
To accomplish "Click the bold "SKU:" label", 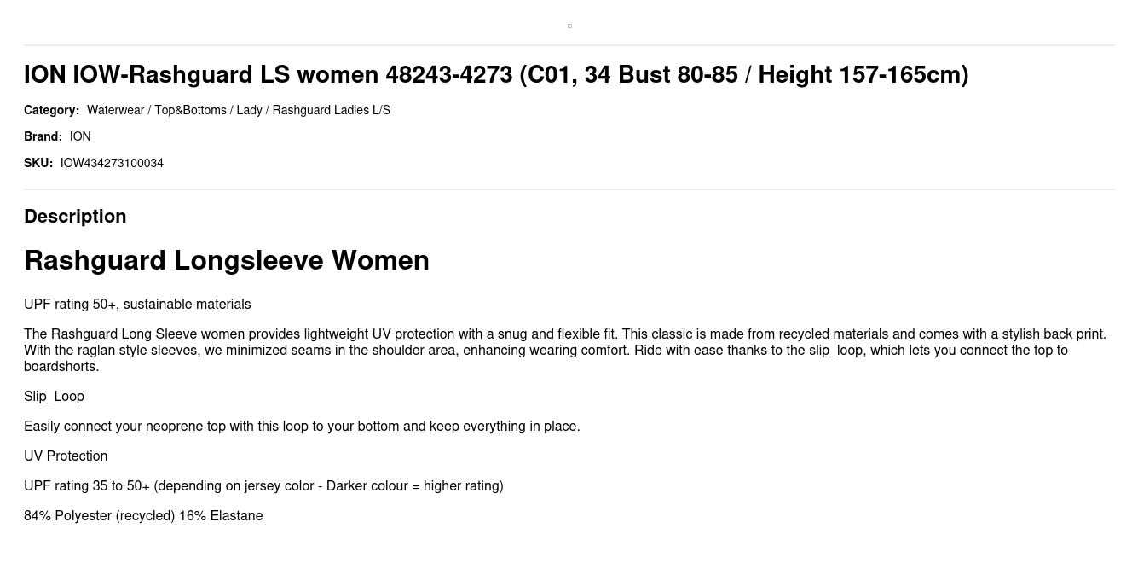I will click(x=38, y=163).
